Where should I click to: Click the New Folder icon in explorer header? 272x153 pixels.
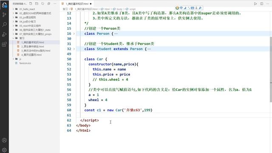[x=37, y=3]
